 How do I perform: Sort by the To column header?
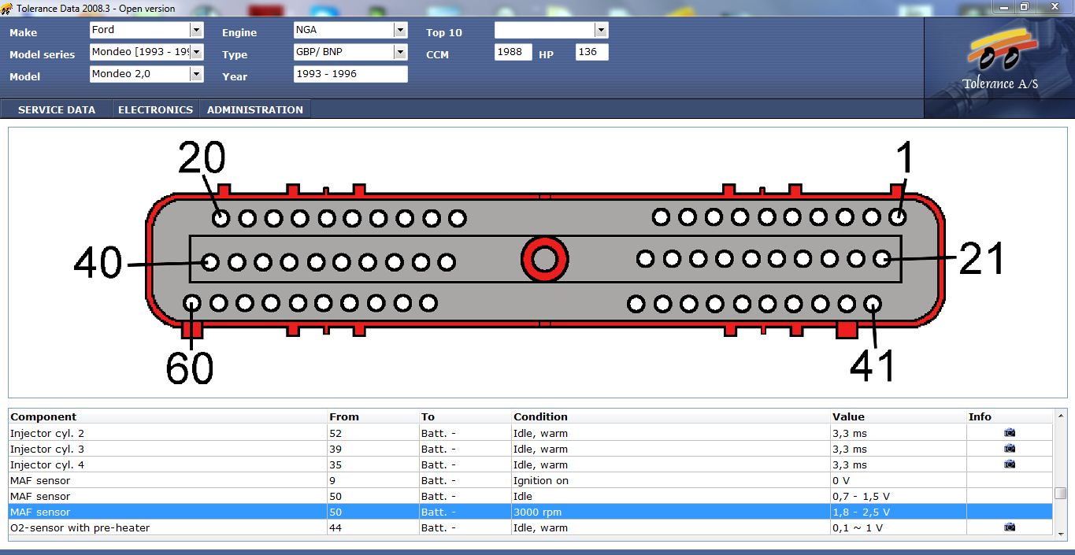pos(465,416)
